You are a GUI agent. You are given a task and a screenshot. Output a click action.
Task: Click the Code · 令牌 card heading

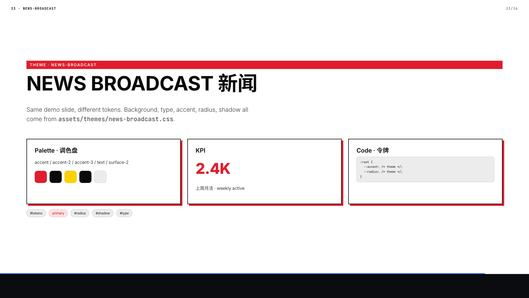point(373,151)
